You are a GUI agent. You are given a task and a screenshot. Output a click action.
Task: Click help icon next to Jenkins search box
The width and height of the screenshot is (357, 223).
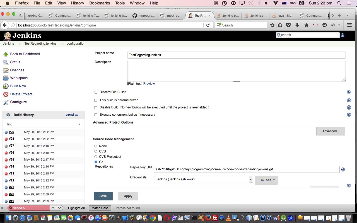tap(342, 35)
